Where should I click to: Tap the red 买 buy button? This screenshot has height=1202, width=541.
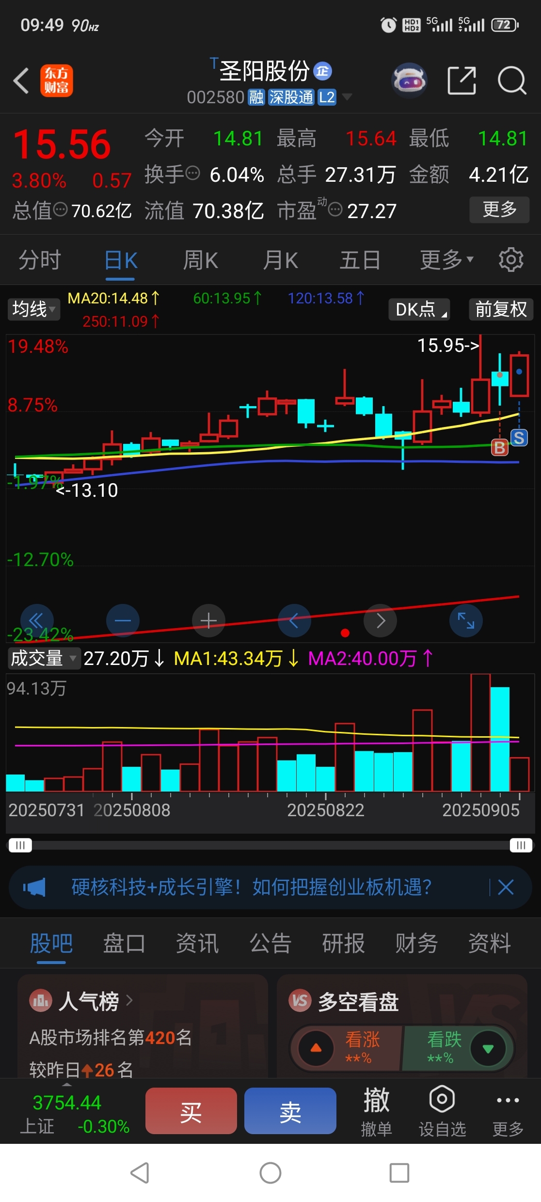click(191, 1111)
